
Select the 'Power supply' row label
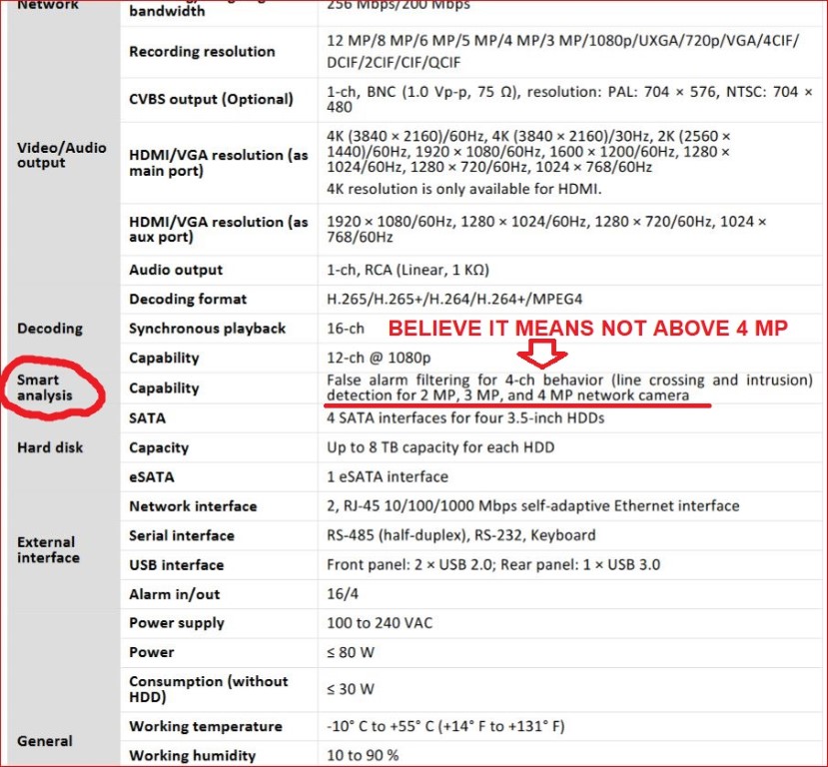pos(179,623)
